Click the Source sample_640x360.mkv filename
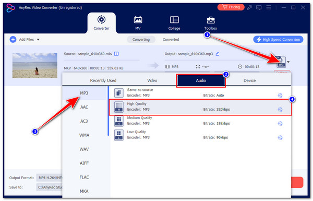 click(95, 54)
